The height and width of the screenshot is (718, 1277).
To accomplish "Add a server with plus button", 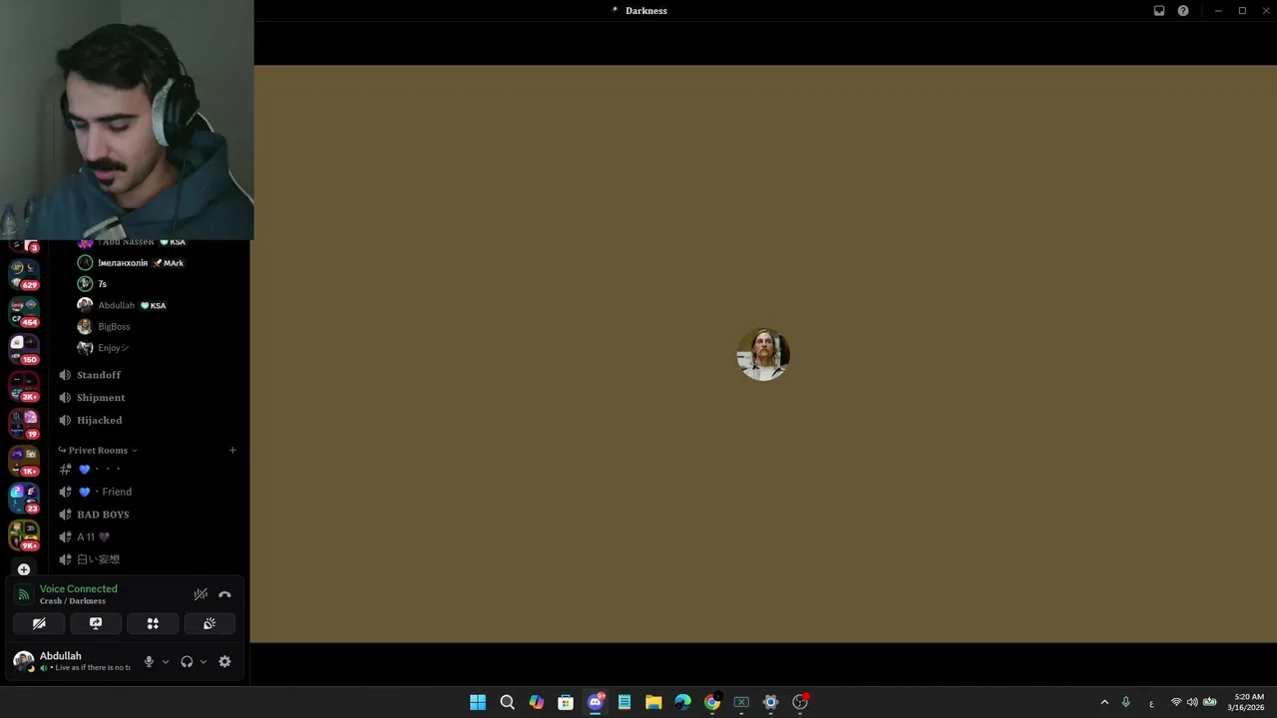I will pos(24,570).
